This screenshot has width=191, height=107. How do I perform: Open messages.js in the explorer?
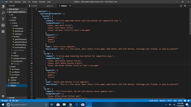tap(19, 28)
